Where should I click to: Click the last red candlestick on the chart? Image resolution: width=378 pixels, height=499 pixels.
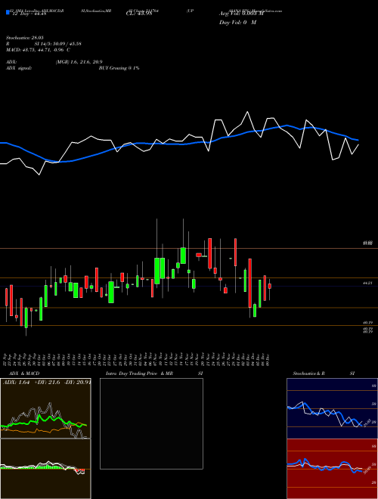pos(270,286)
